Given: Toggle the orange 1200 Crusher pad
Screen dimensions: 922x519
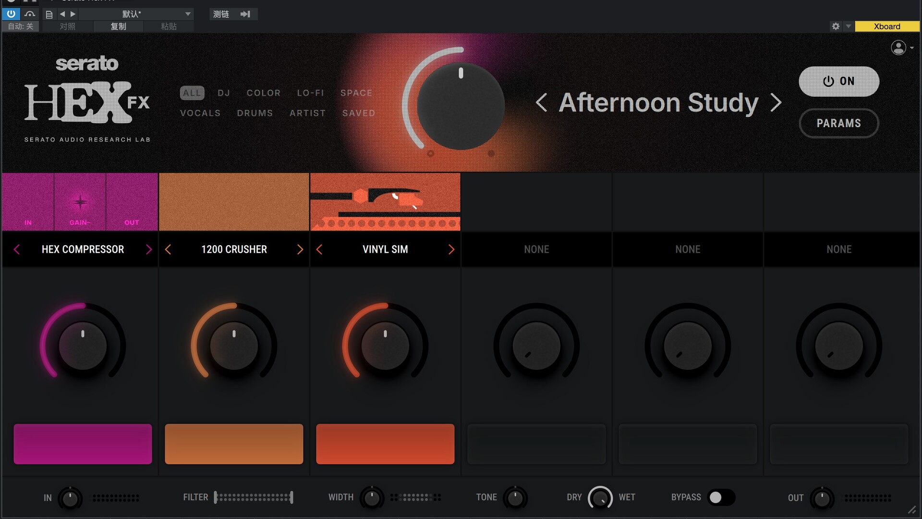Looking at the screenshot, I should [x=234, y=444].
